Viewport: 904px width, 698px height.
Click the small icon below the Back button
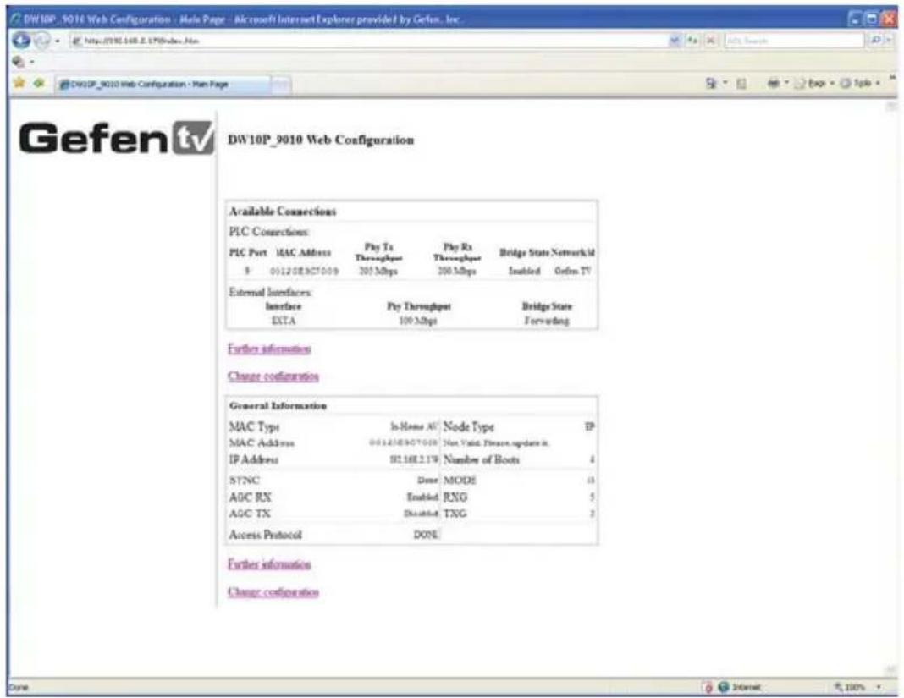pos(19,61)
